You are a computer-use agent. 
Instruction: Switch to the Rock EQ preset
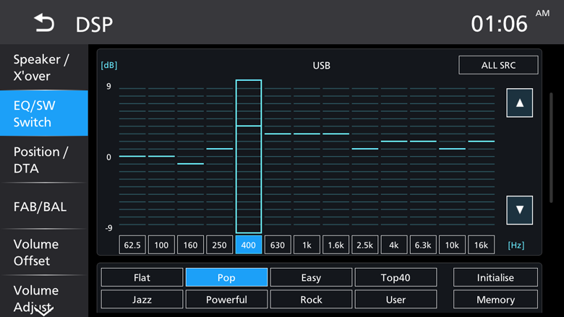(x=311, y=300)
